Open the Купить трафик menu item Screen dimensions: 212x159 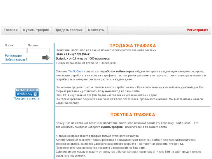36,30
